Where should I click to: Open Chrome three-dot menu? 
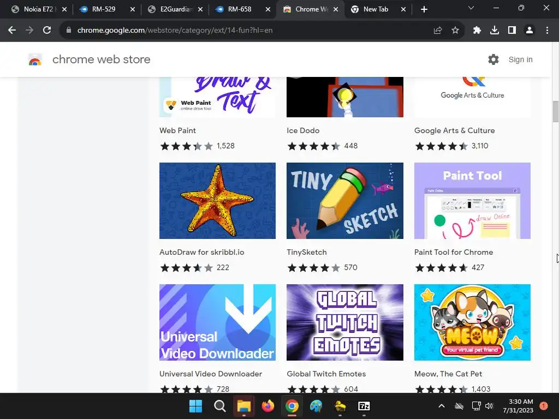[x=547, y=31]
